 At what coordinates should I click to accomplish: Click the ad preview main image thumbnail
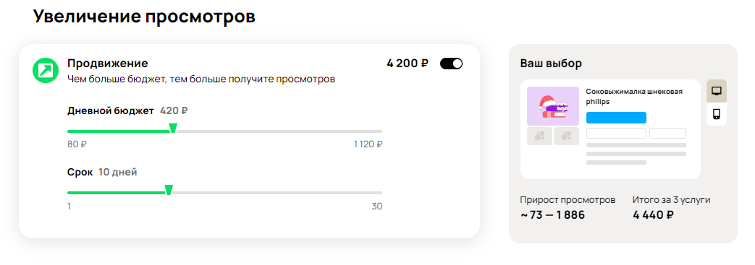point(553,106)
